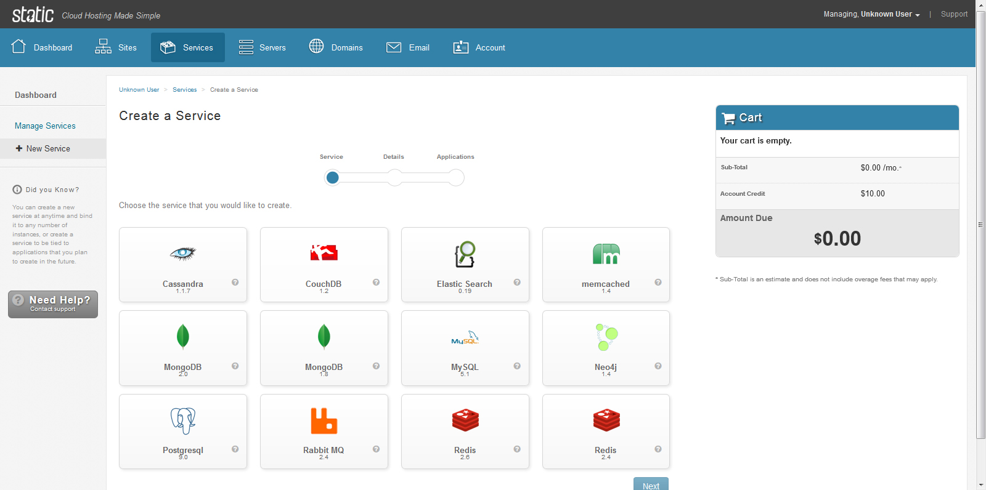Open Manage Services in sidebar
This screenshot has height=490, width=986.
tap(45, 126)
